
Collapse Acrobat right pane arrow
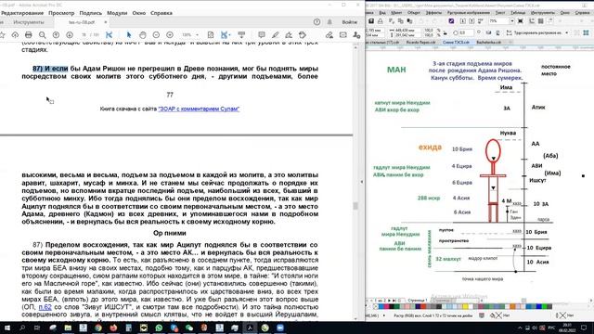tap(361, 182)
